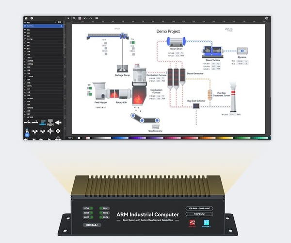Redo the edit with the redo arrow
The image size is (291, 243).
point(91,18)
